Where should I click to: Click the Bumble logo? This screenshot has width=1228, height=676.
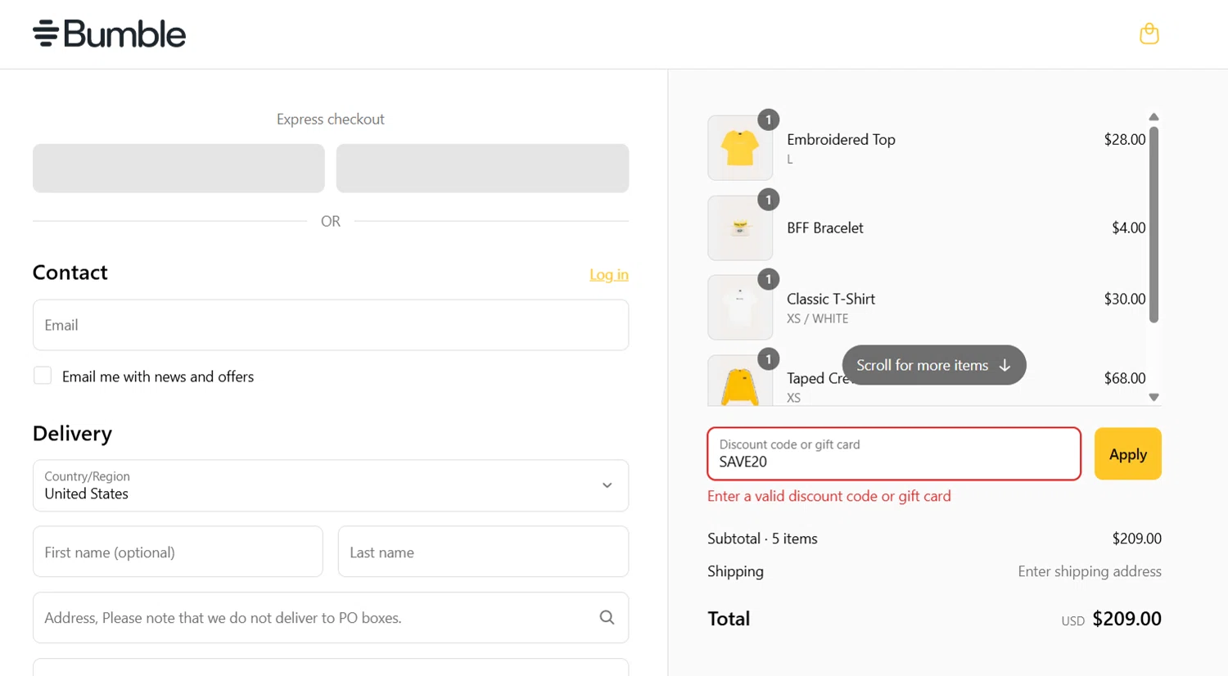click(110, 34)
